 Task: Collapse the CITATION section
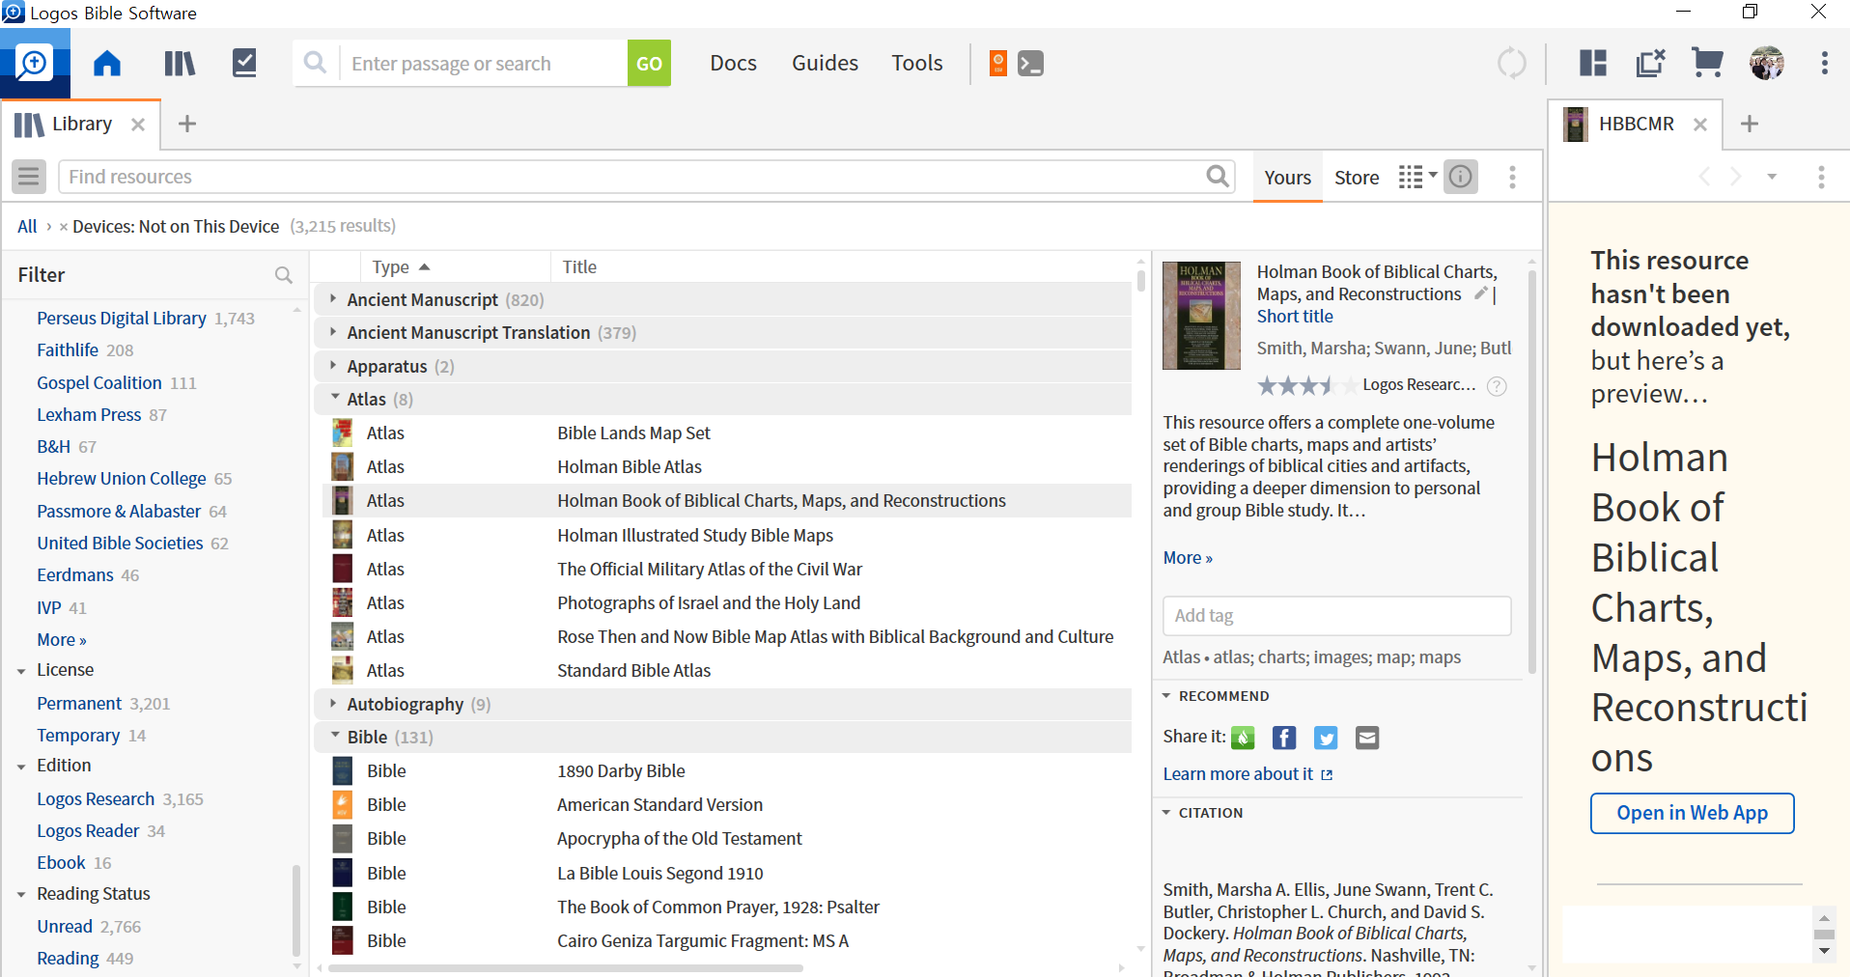1166,812
